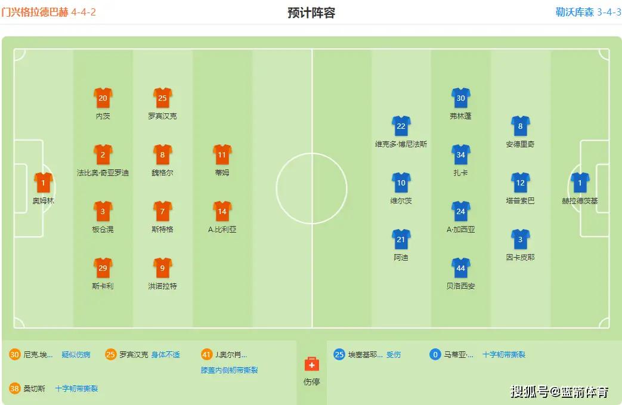Open 门兴格拉德巴赫 4-4-2 team title
The width and height of the screenshot is (622, 405).
[48, 13]
